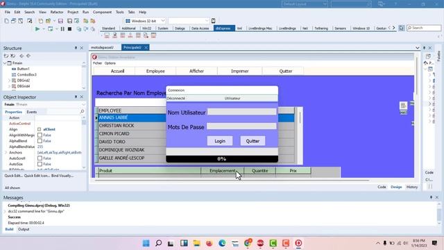Click the search magnifier in Object Inspector
This screenshot has width=444, height=250.
coord(82,112)
